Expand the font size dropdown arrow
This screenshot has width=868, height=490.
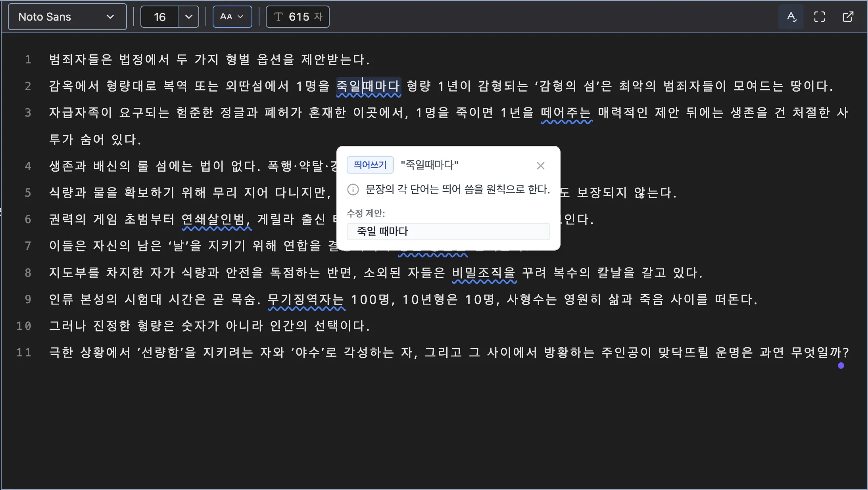point(189,17)
